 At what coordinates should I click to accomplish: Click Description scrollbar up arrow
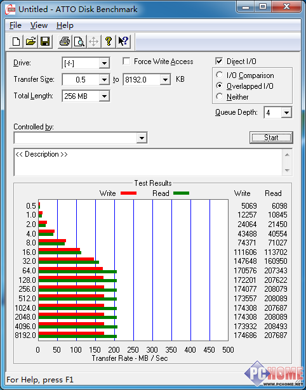pyautogui.click(x=287, y=155)
